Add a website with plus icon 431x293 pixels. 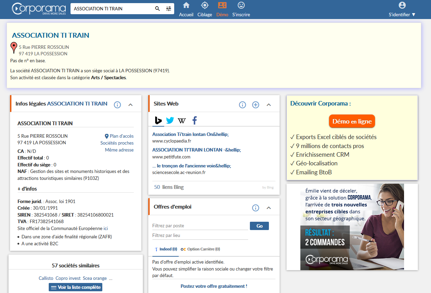255,105
